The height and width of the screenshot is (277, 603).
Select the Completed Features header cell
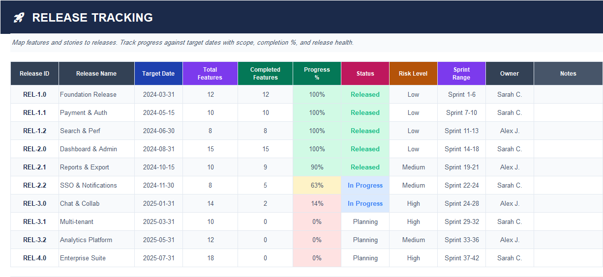point(265,74)
